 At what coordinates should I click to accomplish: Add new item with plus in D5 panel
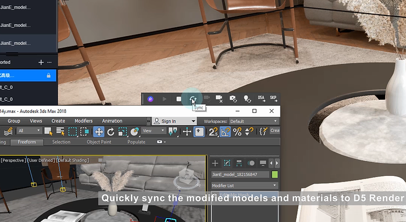pos(41,62)
